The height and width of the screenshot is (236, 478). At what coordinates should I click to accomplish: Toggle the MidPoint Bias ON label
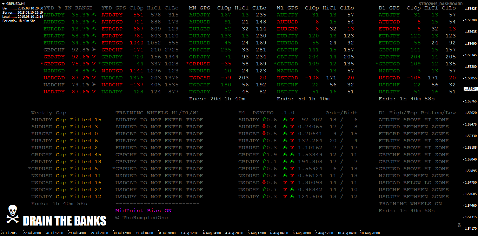coord(144,211)
